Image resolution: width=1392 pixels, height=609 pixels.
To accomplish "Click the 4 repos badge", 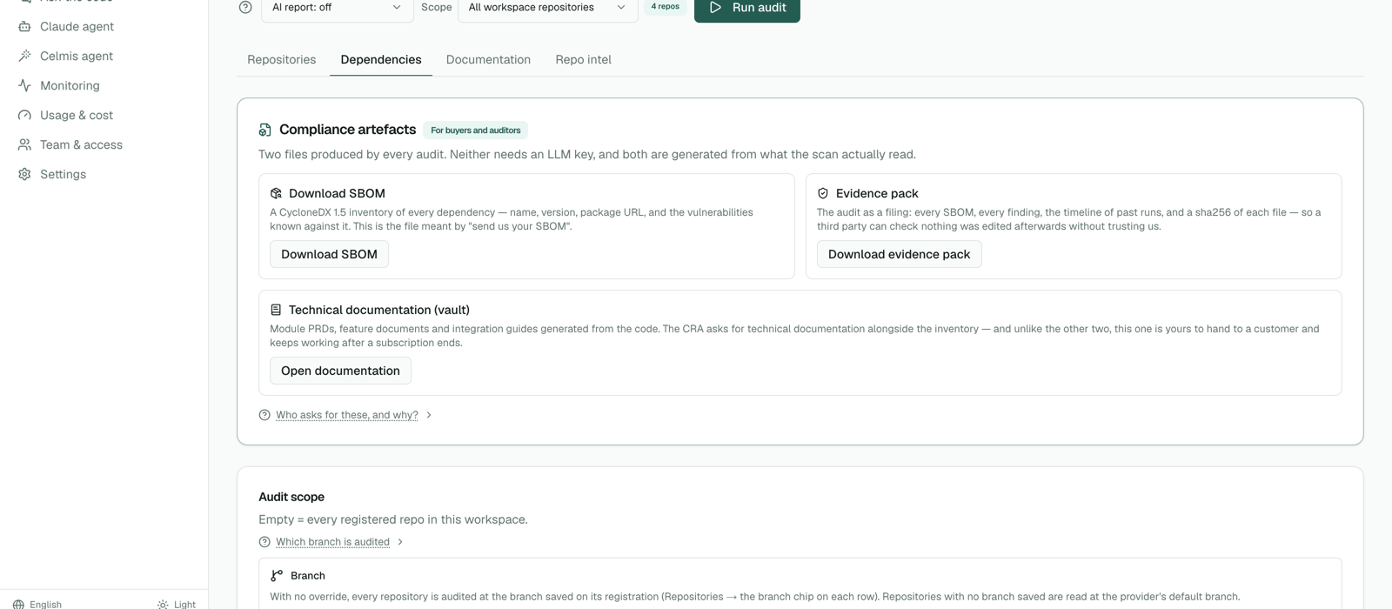I will [x=666, y=7].
